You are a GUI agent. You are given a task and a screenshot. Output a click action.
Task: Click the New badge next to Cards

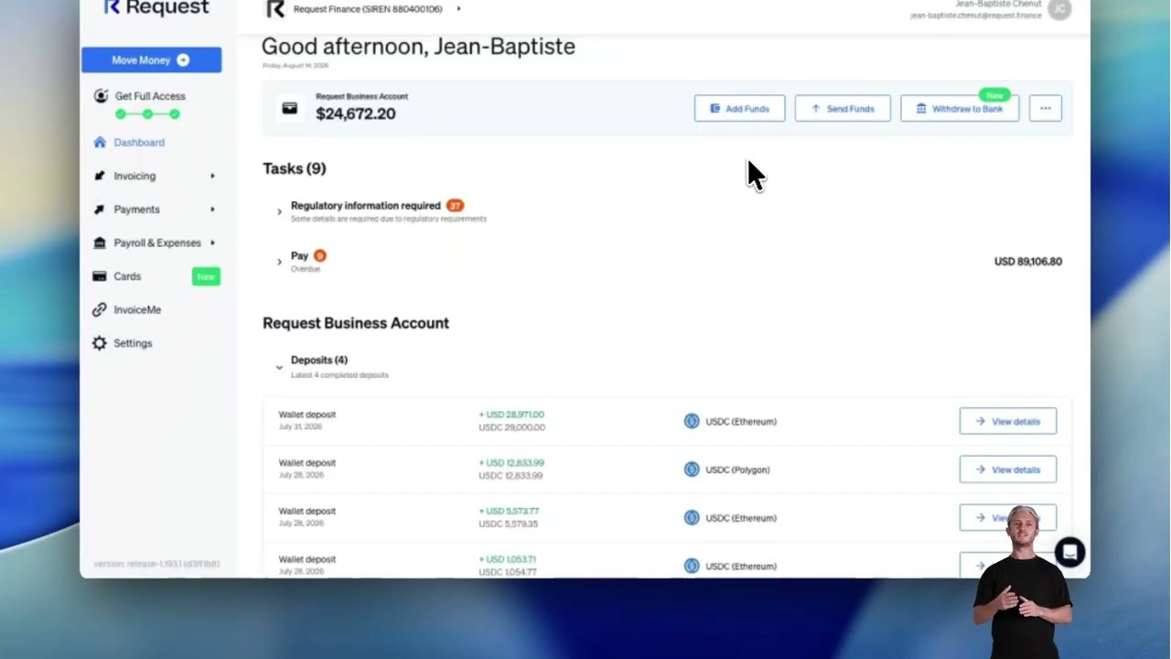tap(206, 276)
